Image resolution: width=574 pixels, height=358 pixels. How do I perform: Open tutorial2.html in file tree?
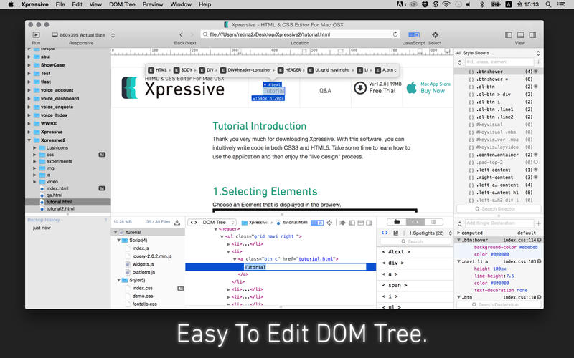(60, 208)
